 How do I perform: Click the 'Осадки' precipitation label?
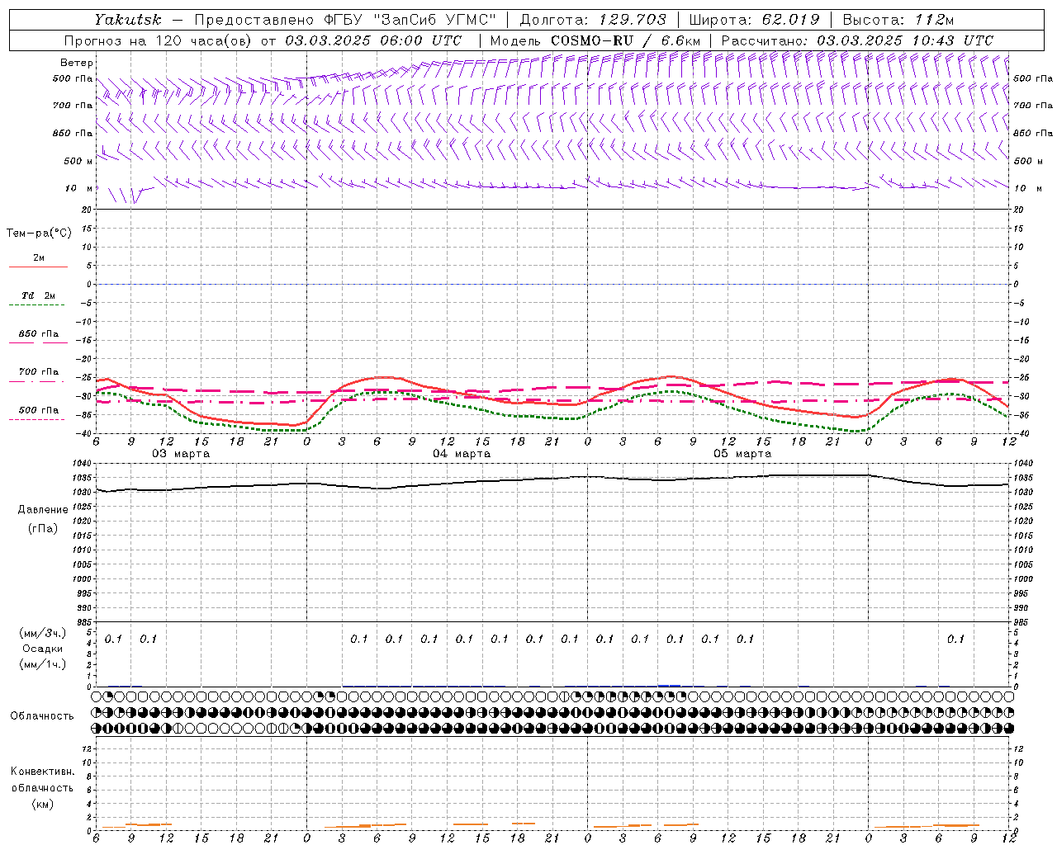click(43, 649)
